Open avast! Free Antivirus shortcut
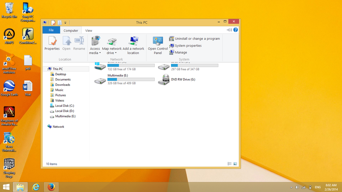This screenshot has width=342, height=192. coord(9,64)
